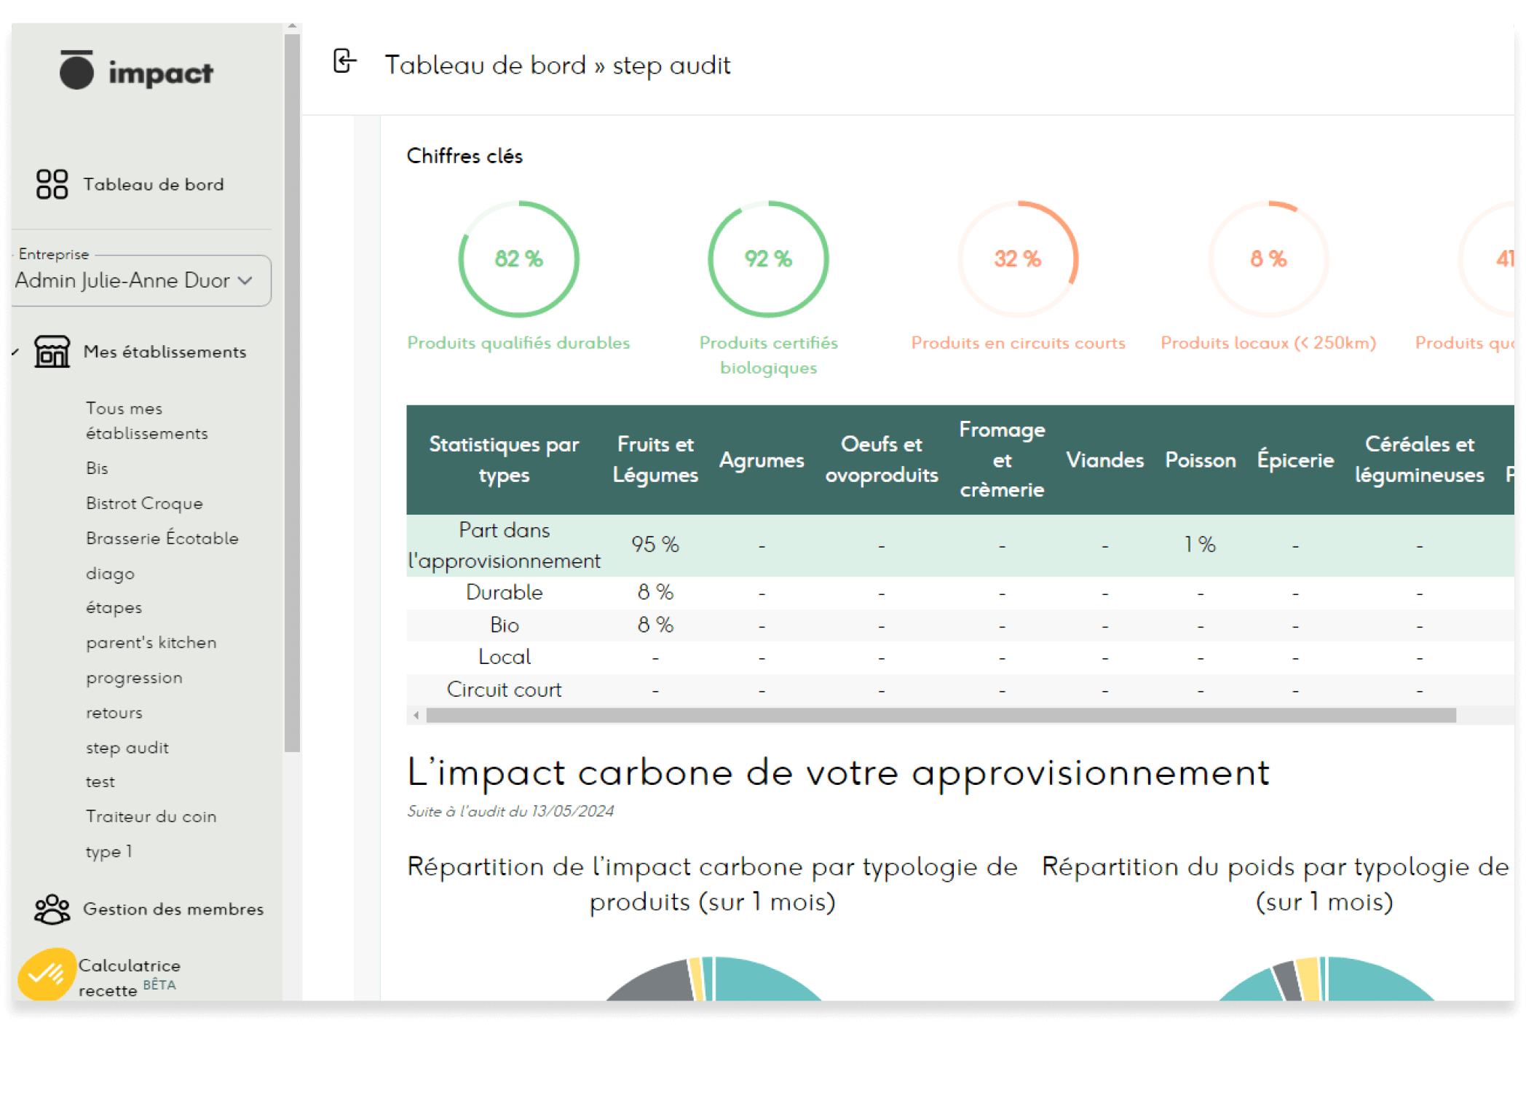Select the diago establishment

tap(110, 573)
